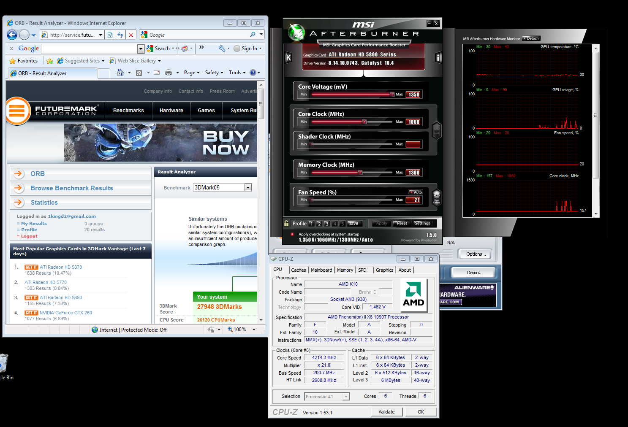The height and width of the screenshot is (427, 628).
Task: Add to Favorites bar star-arrow icon
Action: [50, 61]
